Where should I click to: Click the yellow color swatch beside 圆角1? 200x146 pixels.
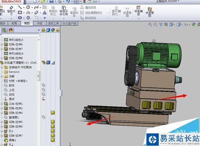click(x=53, y=140)
